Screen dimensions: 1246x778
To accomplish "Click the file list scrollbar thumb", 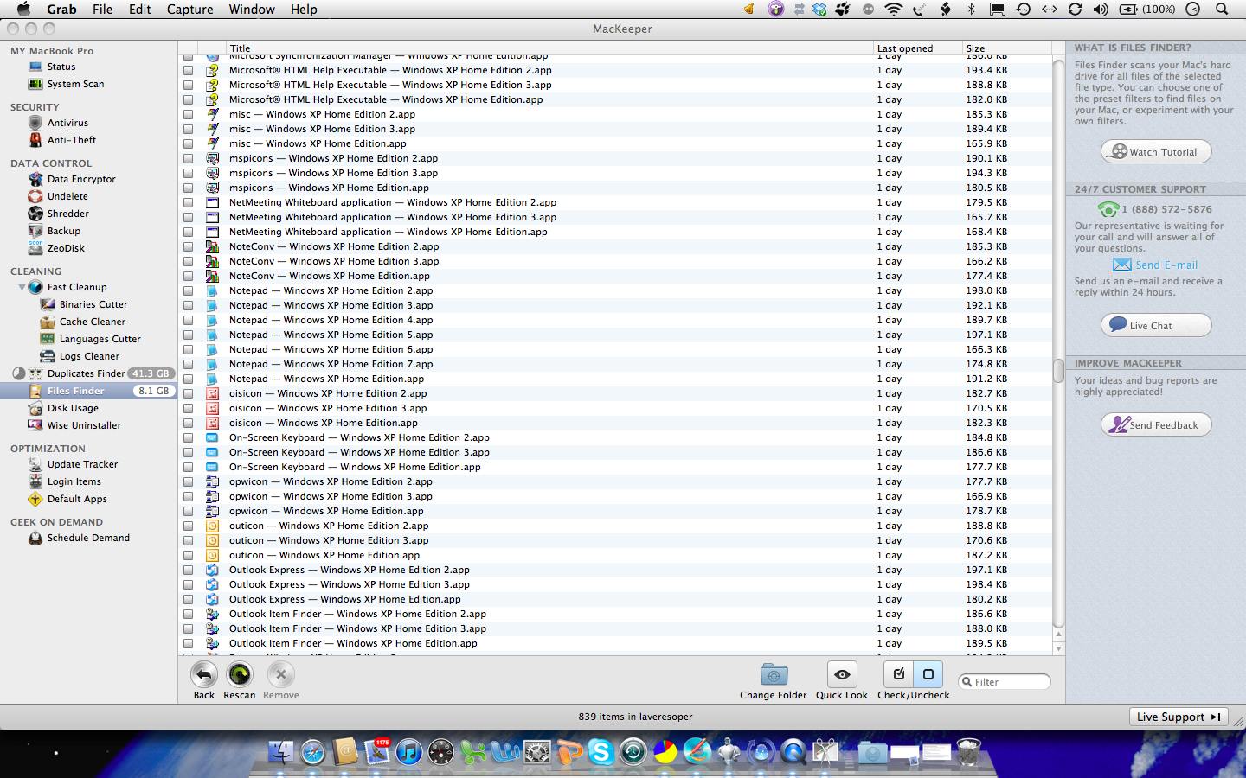I will click(x=1058, y=370).
